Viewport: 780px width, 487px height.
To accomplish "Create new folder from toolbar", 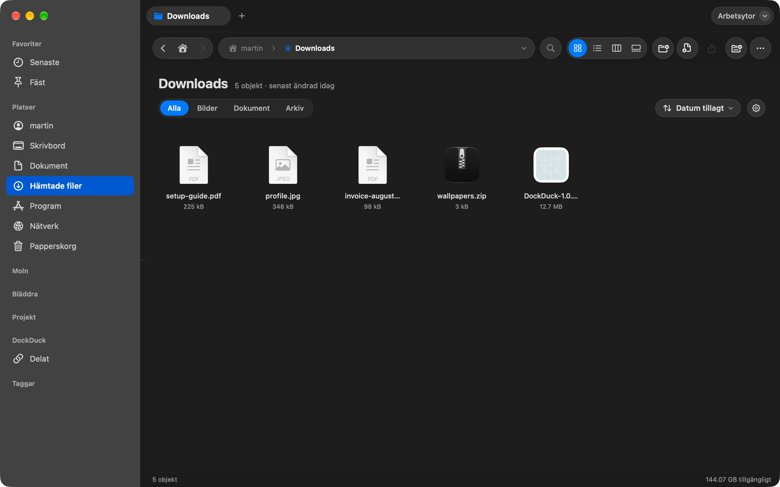I will click(x=663, y=48).
